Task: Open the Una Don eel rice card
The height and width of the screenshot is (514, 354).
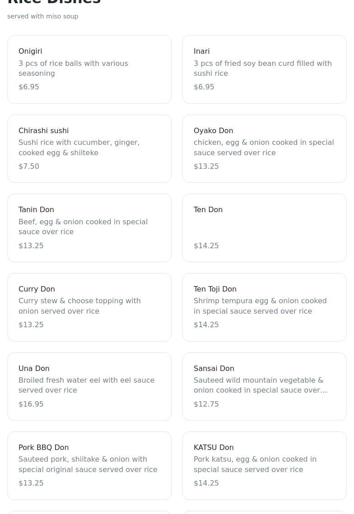Action: (89, 386)
